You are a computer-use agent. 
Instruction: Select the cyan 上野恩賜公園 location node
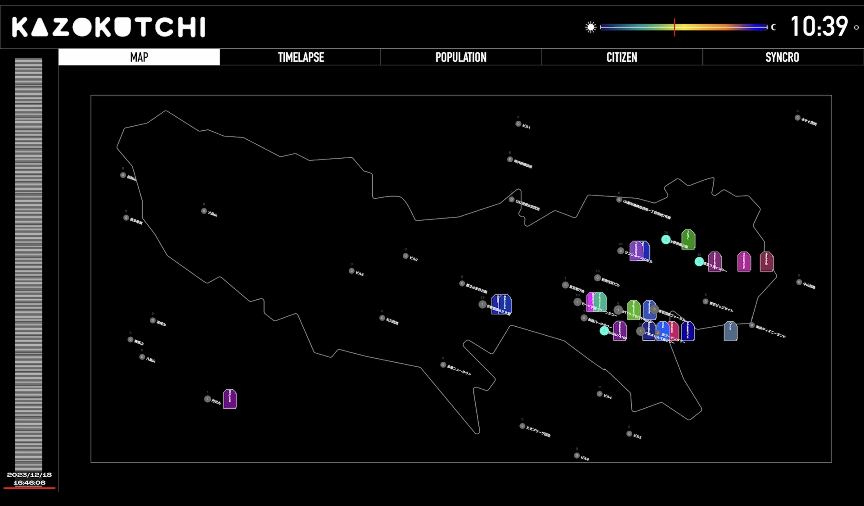pos(665,239)
